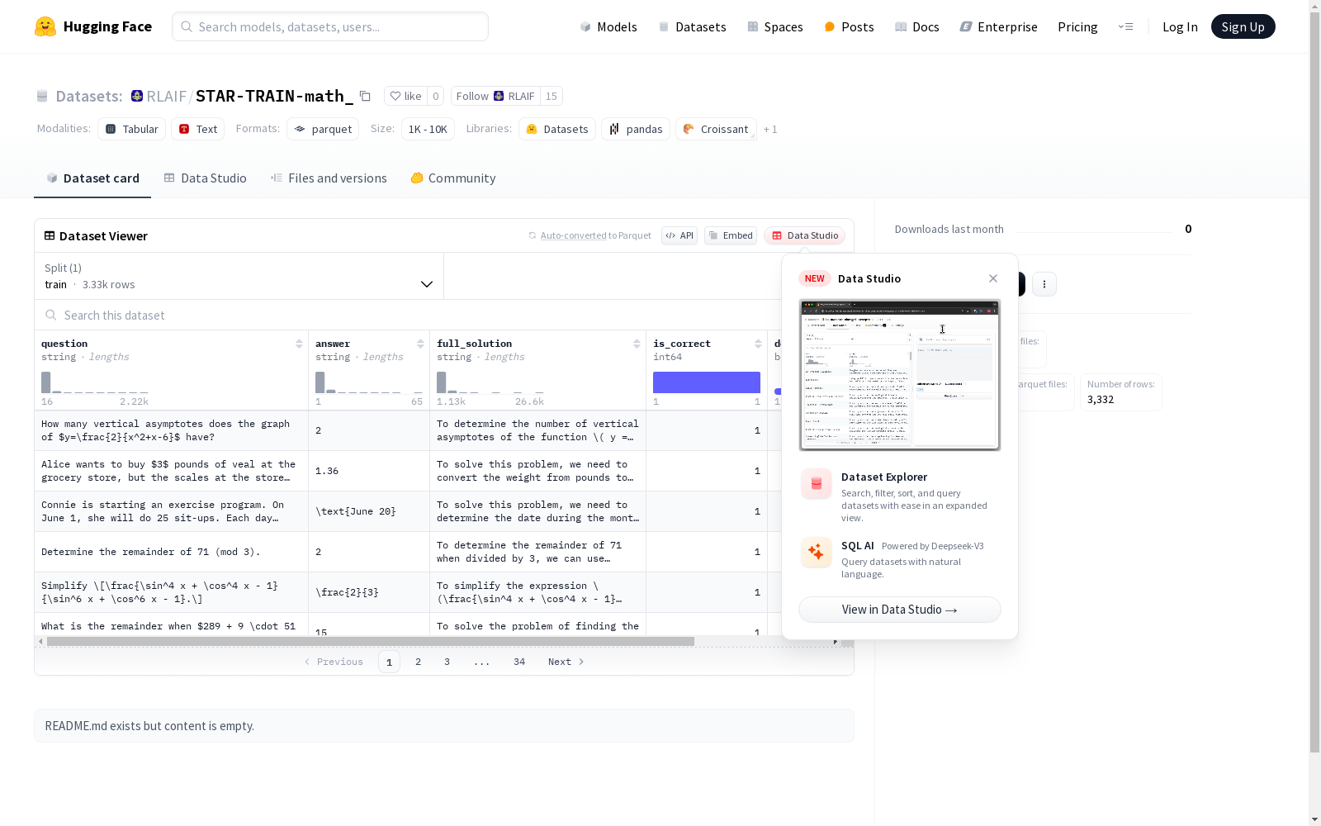Follow the RLAIF organization
The image size is (1321, 826).
tap(495, 96)
